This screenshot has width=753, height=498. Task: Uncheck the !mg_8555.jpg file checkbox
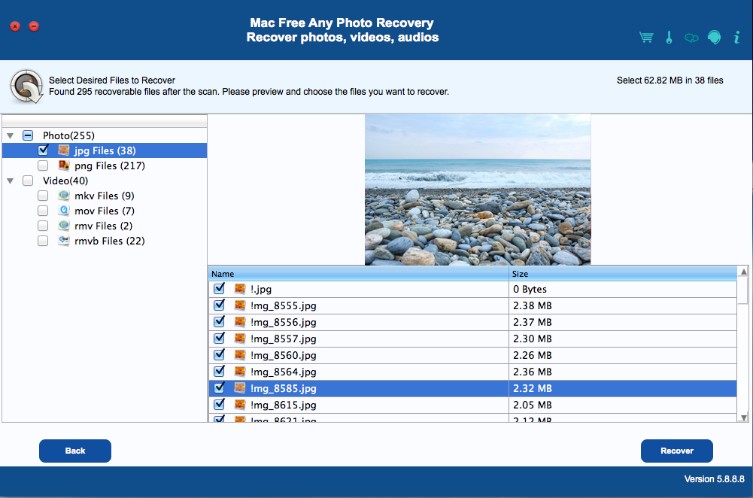pos(219,305)
